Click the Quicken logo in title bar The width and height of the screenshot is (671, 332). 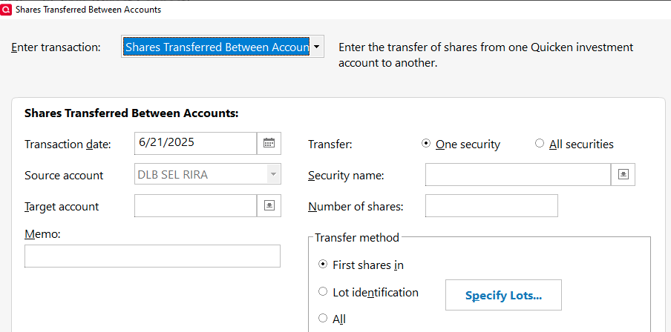click(x=7, y=10)
